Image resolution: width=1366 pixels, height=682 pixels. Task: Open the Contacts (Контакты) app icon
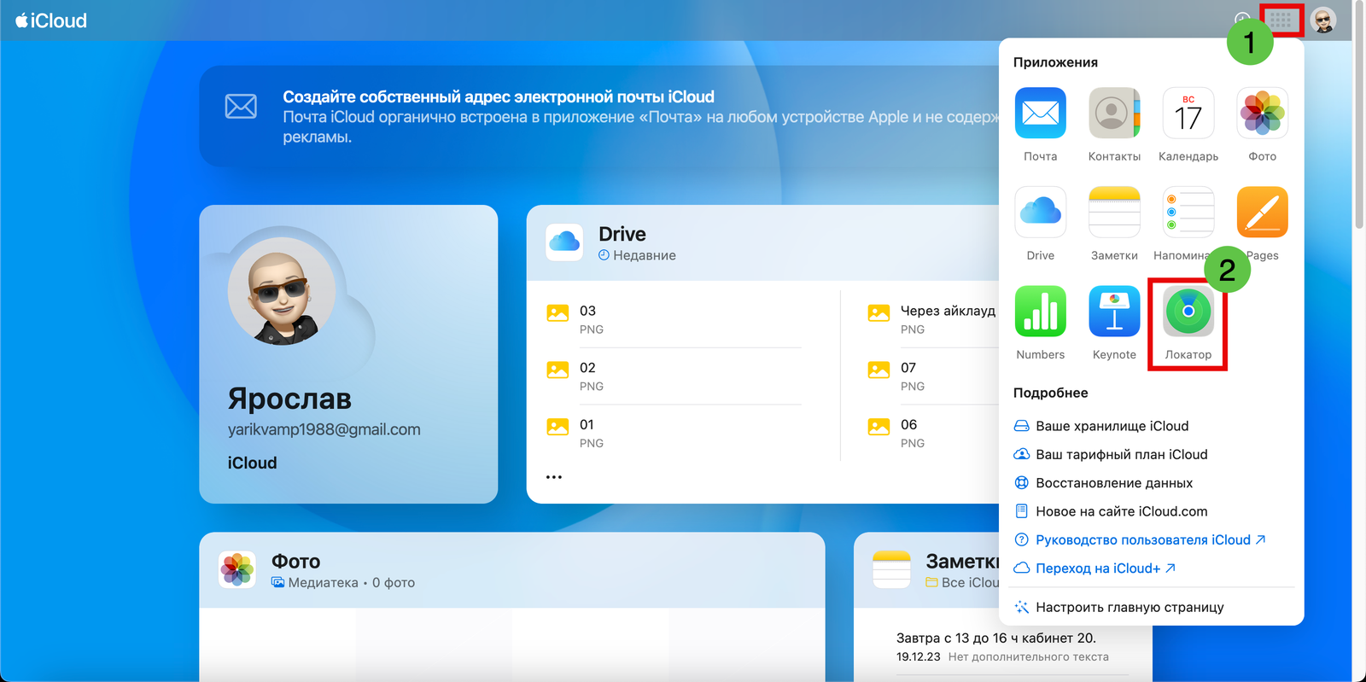[x=1114, y=113]
